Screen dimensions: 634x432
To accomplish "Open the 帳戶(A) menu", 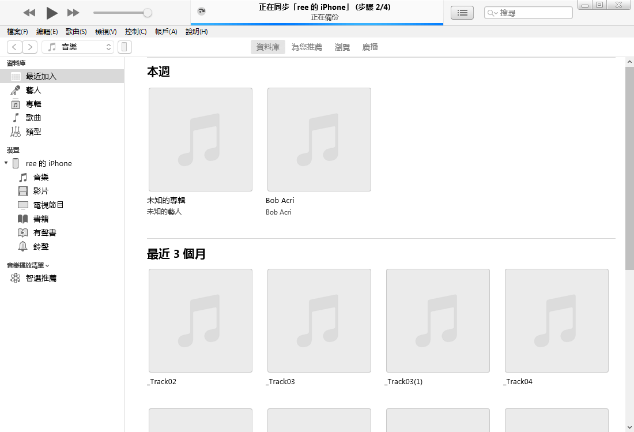I will click(x=166, y=32).
